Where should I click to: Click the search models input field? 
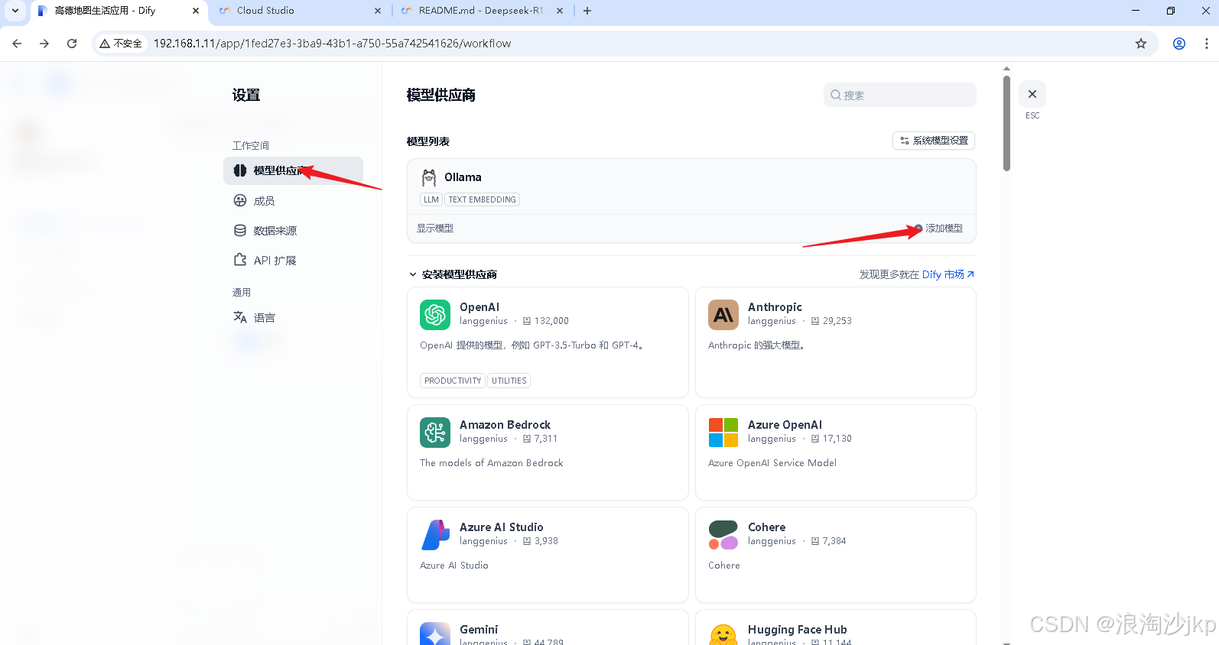[x=899, y=95]
